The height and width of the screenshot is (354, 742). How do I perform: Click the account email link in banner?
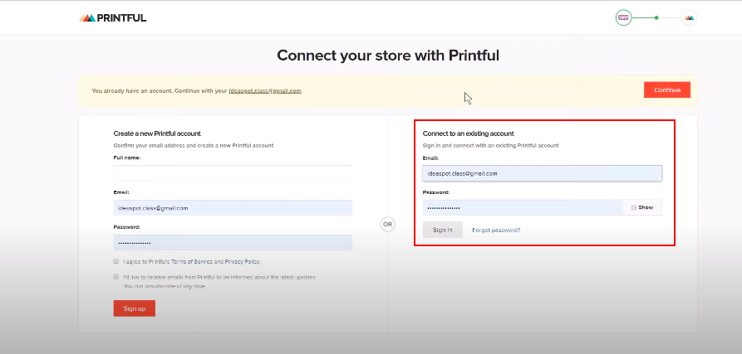coord(264,90)
